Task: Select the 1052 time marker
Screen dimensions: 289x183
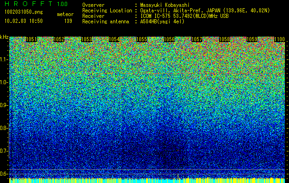Action: point(59,39)
